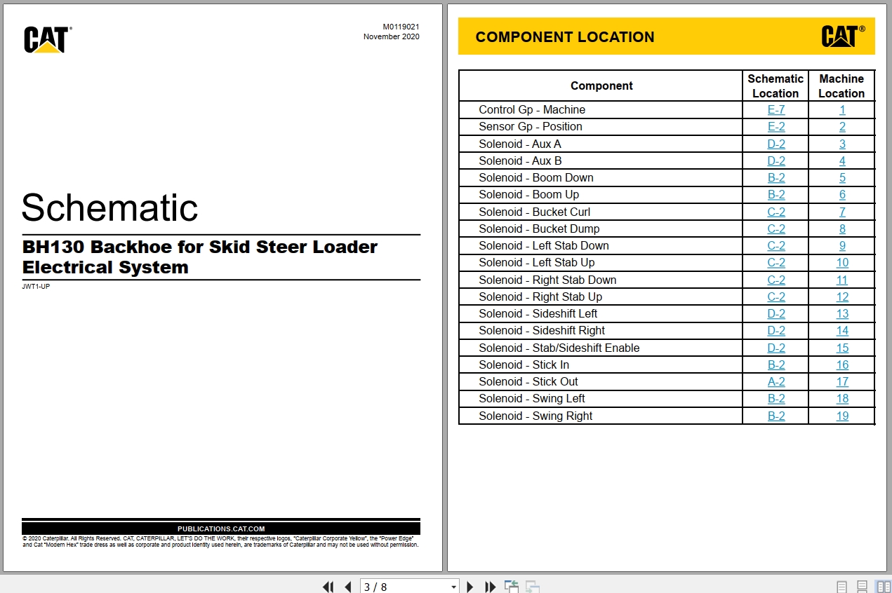Switch to single page view
The width and height of the screenshot is (892, 593).
tap(841, 587)
